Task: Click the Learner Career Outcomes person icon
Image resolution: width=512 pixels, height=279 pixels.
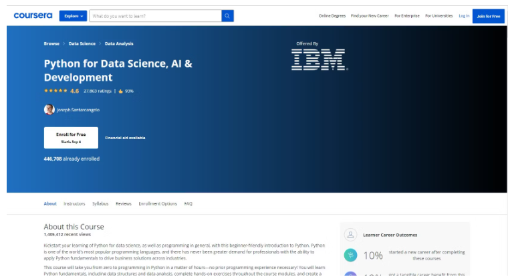Action: pos(350,235)
